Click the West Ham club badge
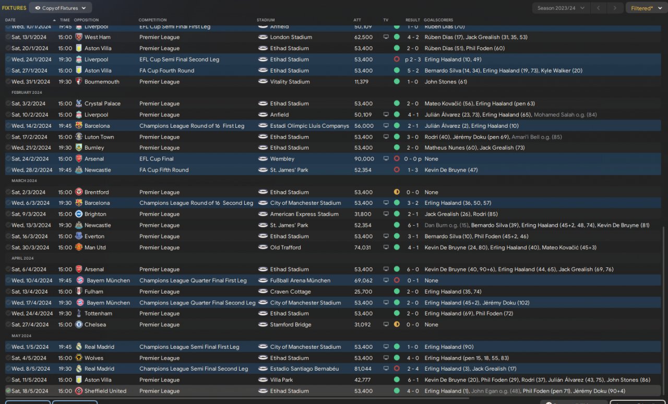The image size is (668, 404). [x=79, y=37]
